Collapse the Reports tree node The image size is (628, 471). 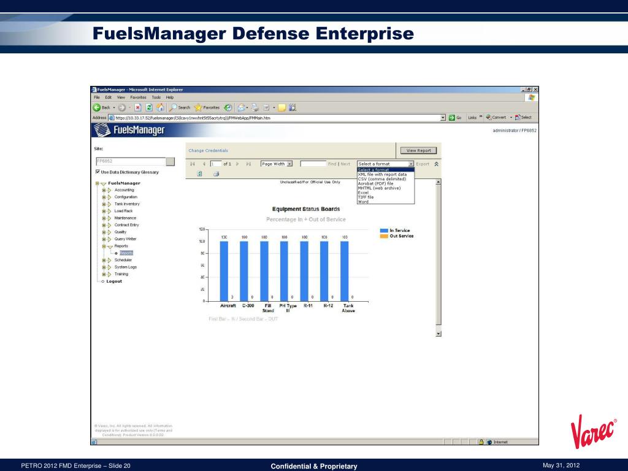pos(104,247)
